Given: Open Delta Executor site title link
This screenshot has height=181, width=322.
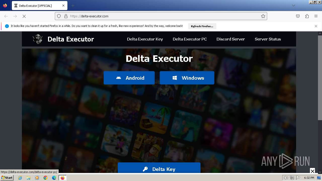Looking at the screenshot, I should [71, 39].
